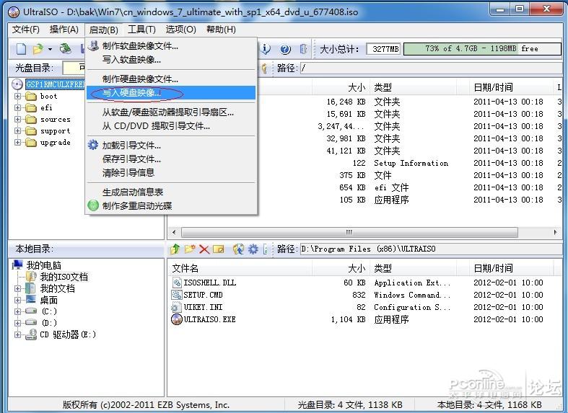Screen dimensions: 568x413
Task: Expand the 桌面 tree node
Action: [17, 300]
